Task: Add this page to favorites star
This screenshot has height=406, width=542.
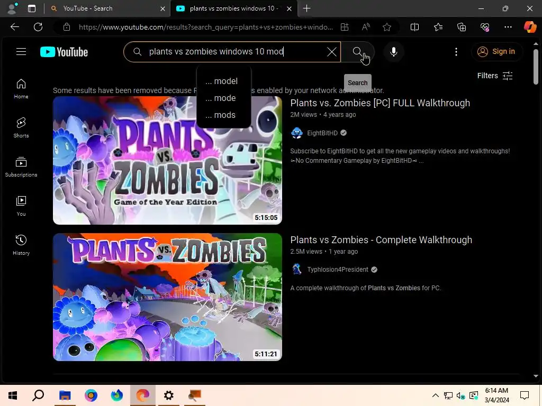Action: point(387,27)
